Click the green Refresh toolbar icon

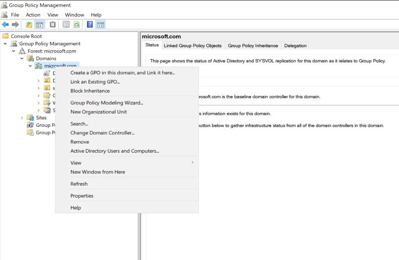[x=77, y=25]
